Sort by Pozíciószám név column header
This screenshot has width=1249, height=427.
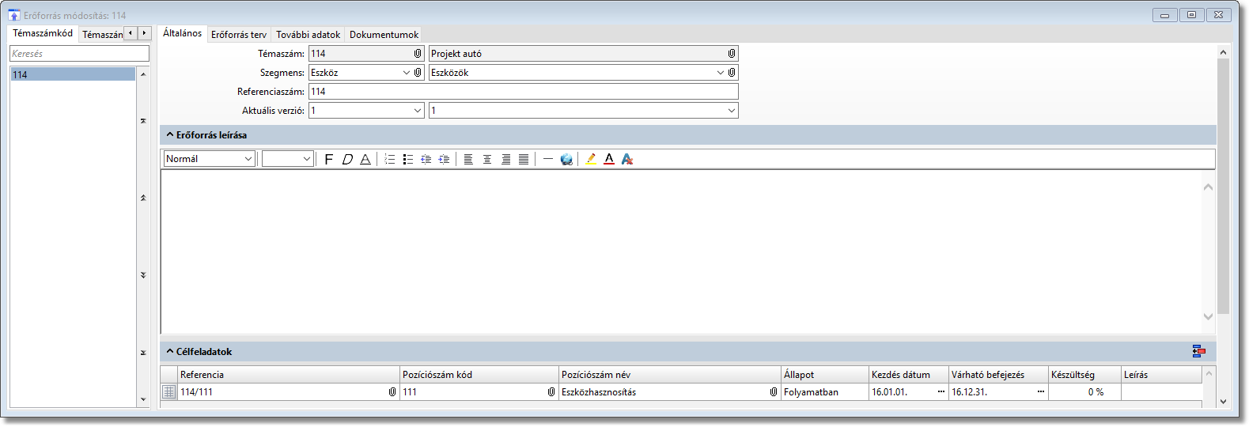(x=670, y=375)
